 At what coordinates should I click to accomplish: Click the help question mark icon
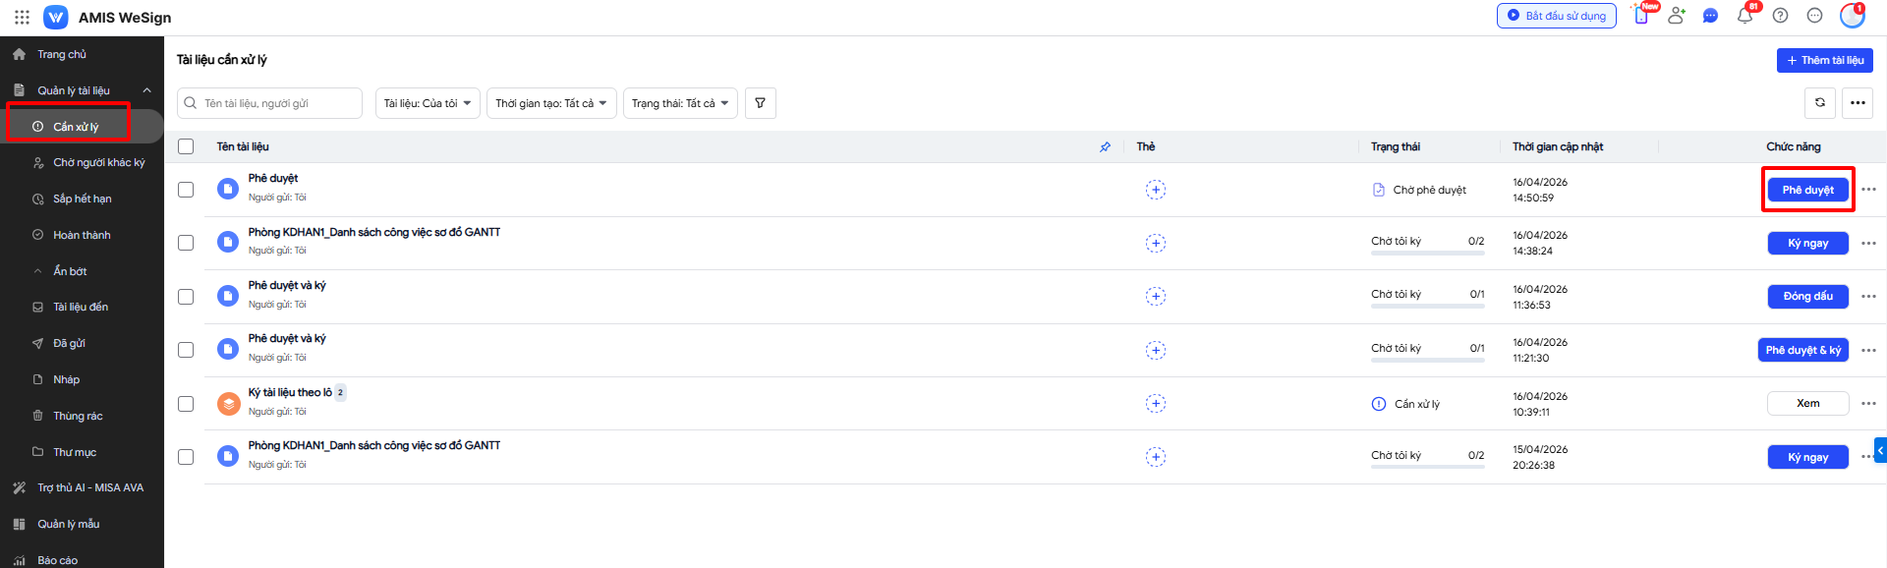click(1780, 16)
